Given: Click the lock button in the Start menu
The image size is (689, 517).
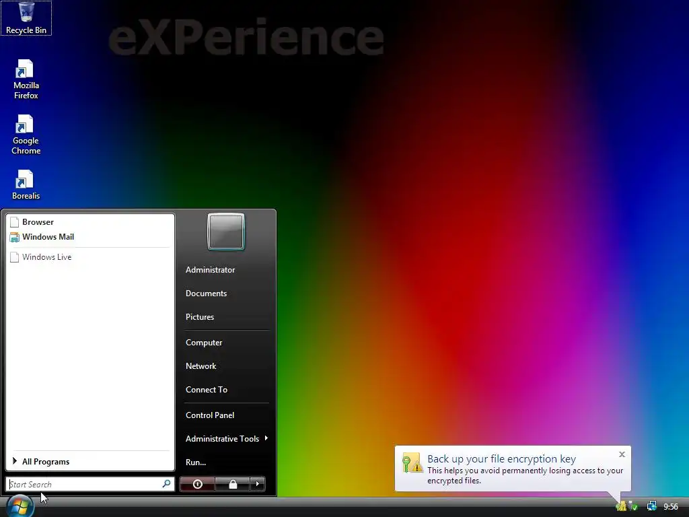Looking at the screenshot, I should tap(232, 484).
